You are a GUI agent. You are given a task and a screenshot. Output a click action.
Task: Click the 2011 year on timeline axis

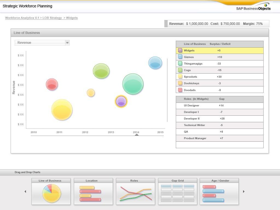coord(59,132)
